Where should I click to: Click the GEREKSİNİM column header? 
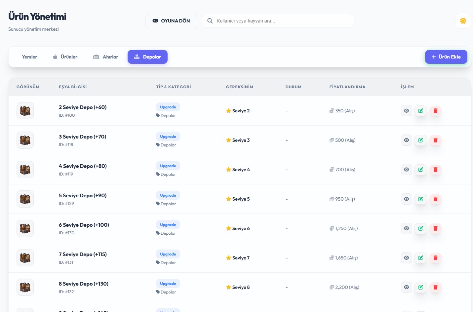pos(240,87)
